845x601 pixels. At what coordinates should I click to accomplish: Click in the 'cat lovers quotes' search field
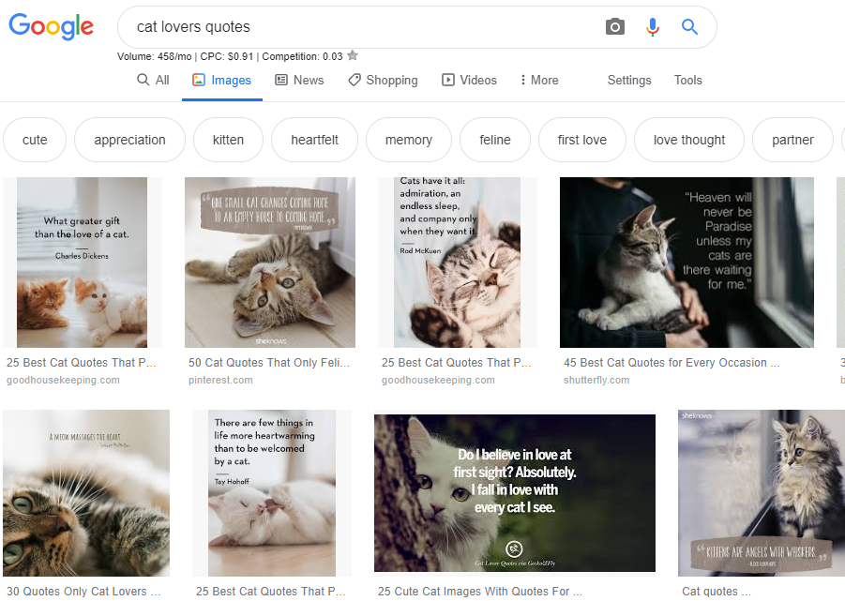pyautogui.click(x=356, y=27)
